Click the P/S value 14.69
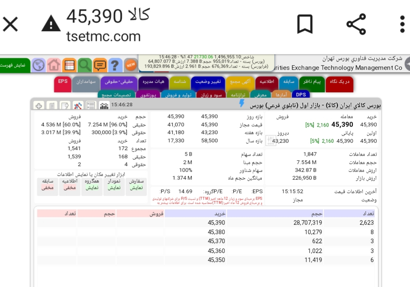410x287 pixels. coord(185,191)
